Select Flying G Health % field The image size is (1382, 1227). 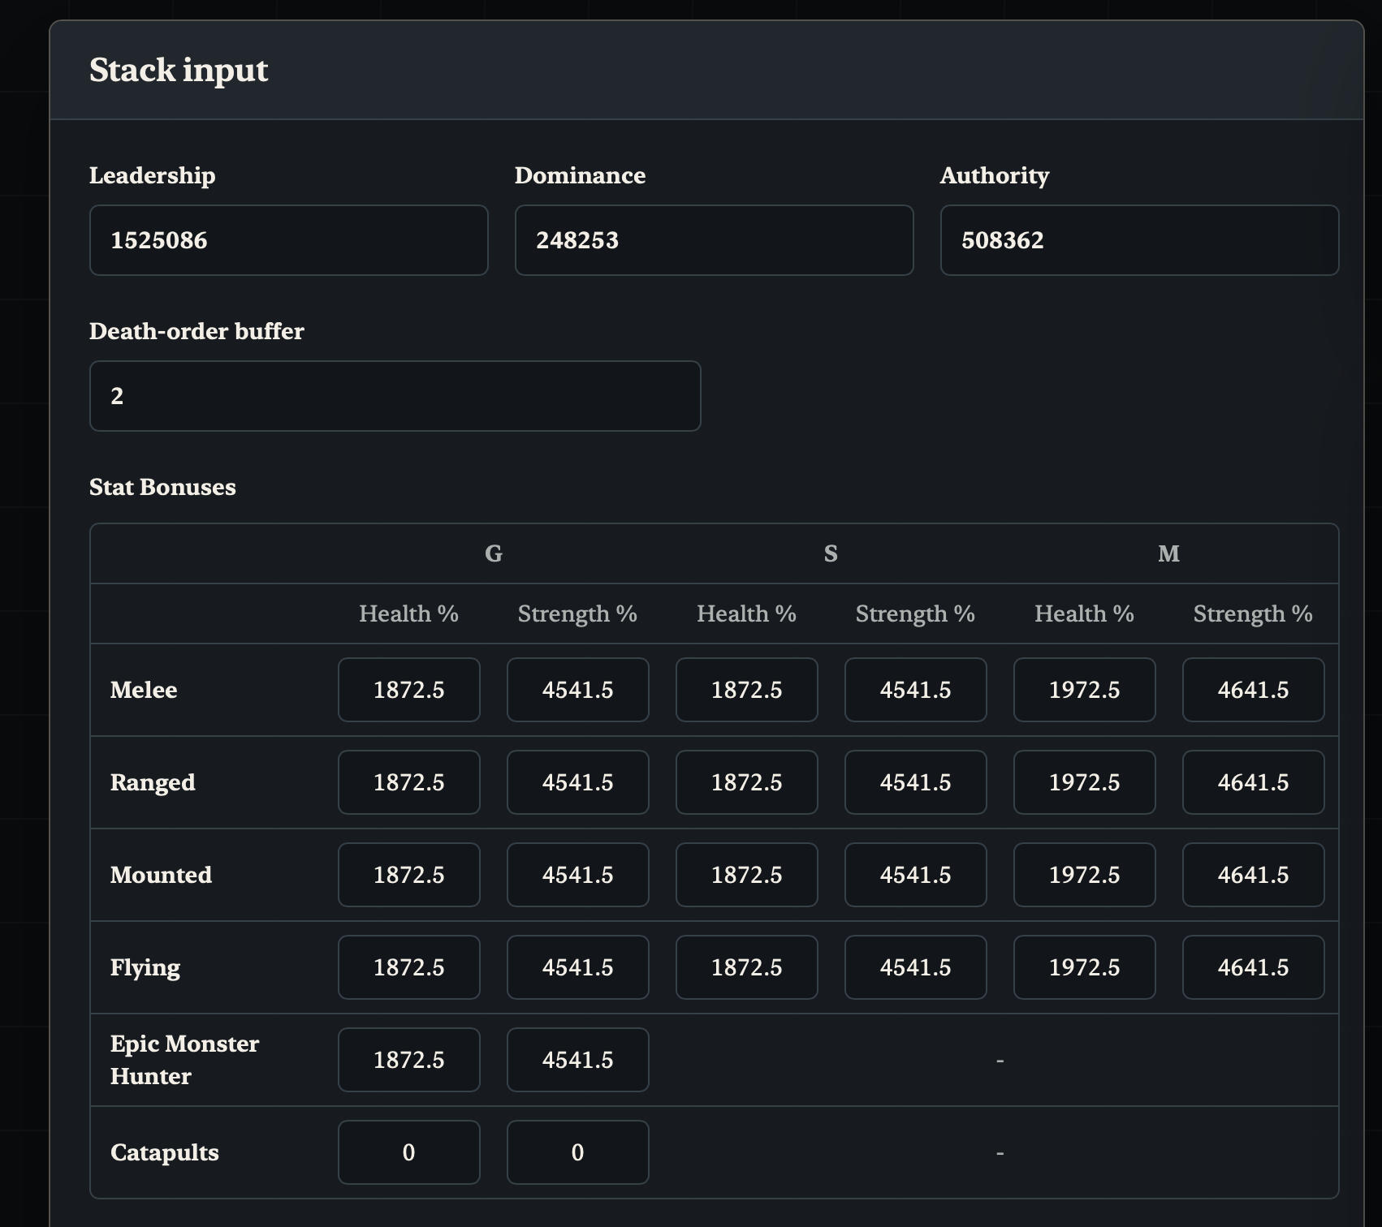coord(408,967)
